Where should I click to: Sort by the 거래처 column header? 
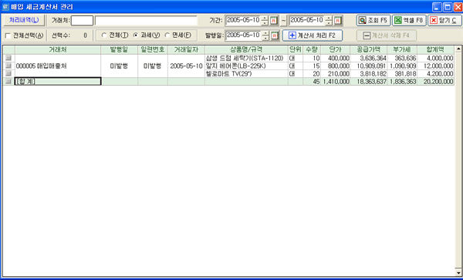(58, 49)
